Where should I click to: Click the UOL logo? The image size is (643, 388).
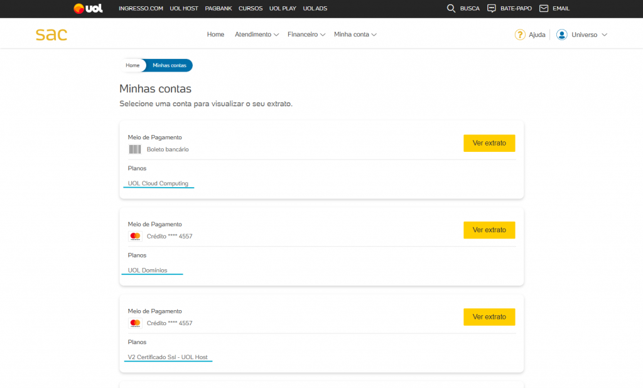click(88, 8)
